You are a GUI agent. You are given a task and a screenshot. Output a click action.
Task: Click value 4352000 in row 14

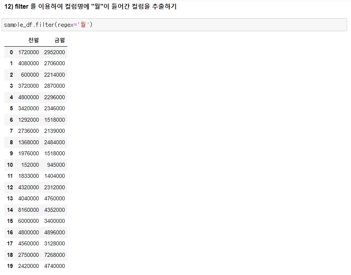pyautogui.click(x=54, y=210)
